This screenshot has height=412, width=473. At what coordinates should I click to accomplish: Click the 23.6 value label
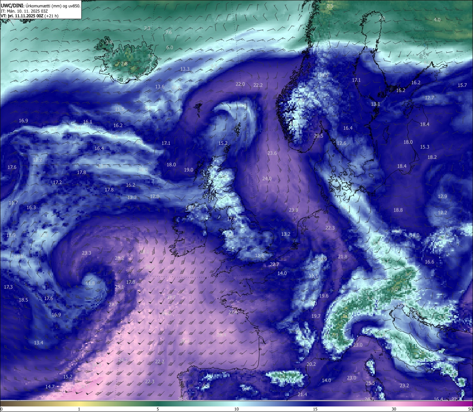(272, 153)
